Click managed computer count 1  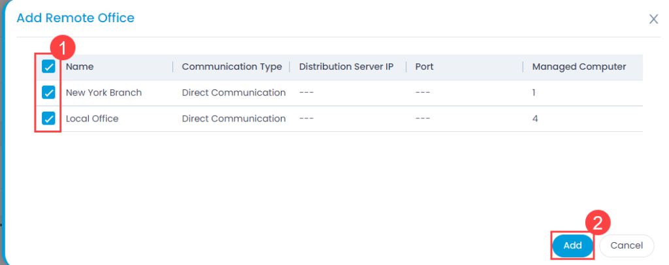click(x=534, y=93)
